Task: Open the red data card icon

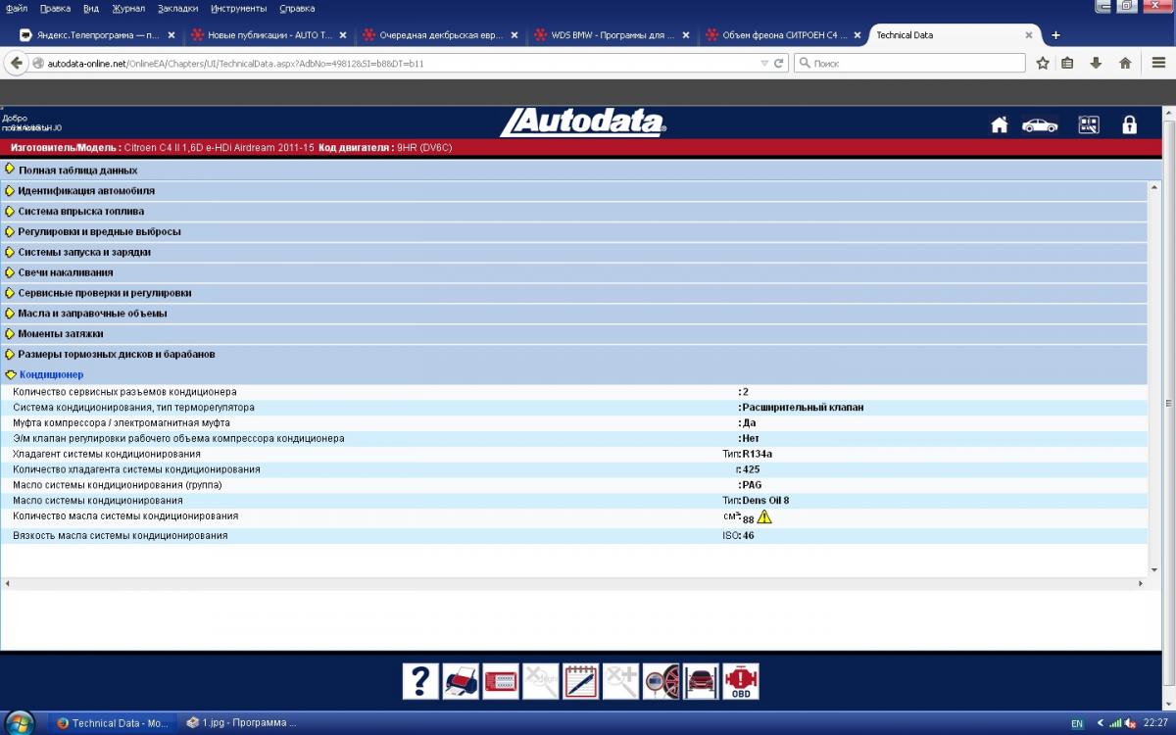Action: [501, 681]
